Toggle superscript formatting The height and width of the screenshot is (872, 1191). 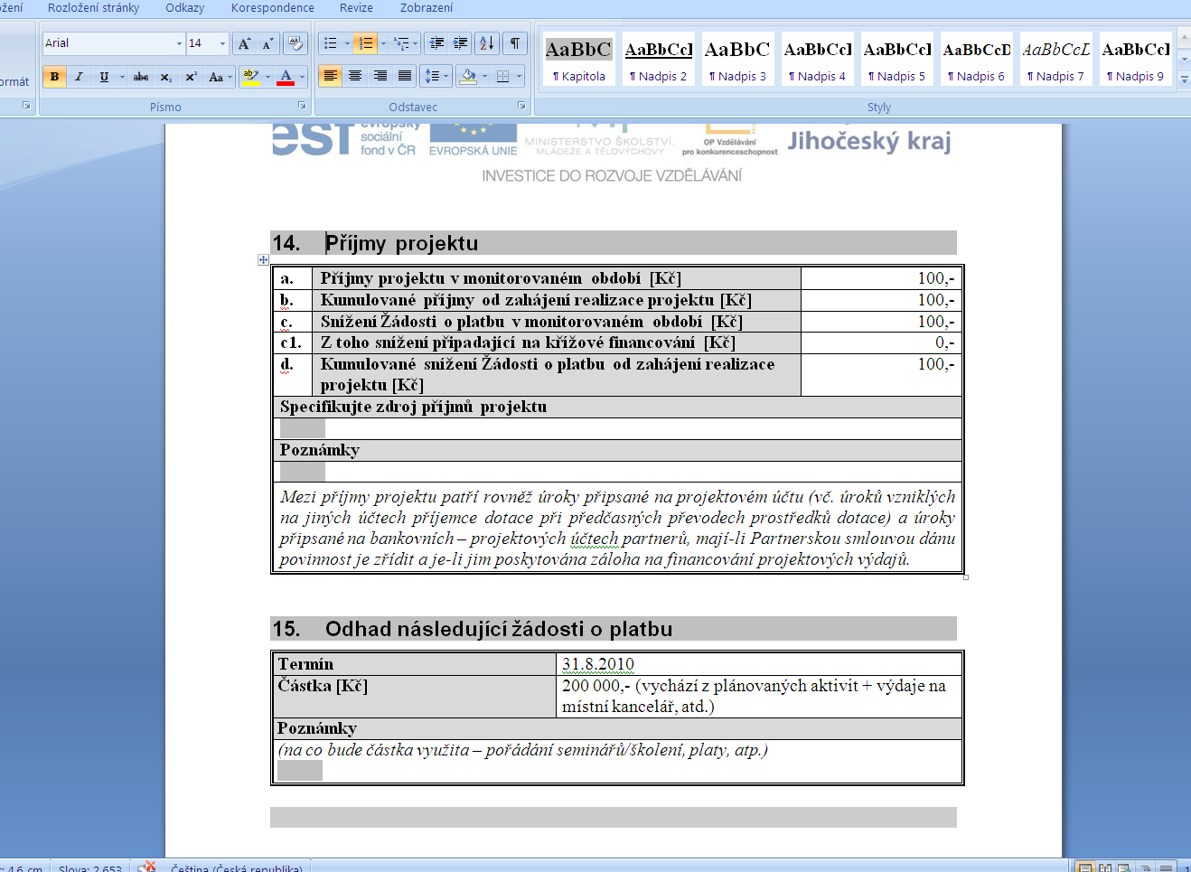coord(191,77)
